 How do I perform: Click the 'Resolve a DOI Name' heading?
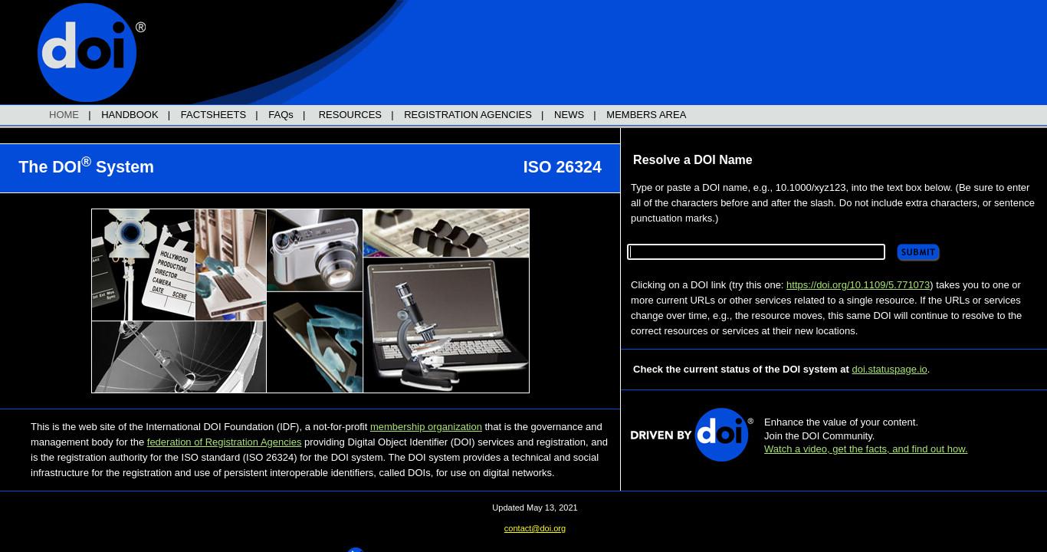(x=692, y=160)
